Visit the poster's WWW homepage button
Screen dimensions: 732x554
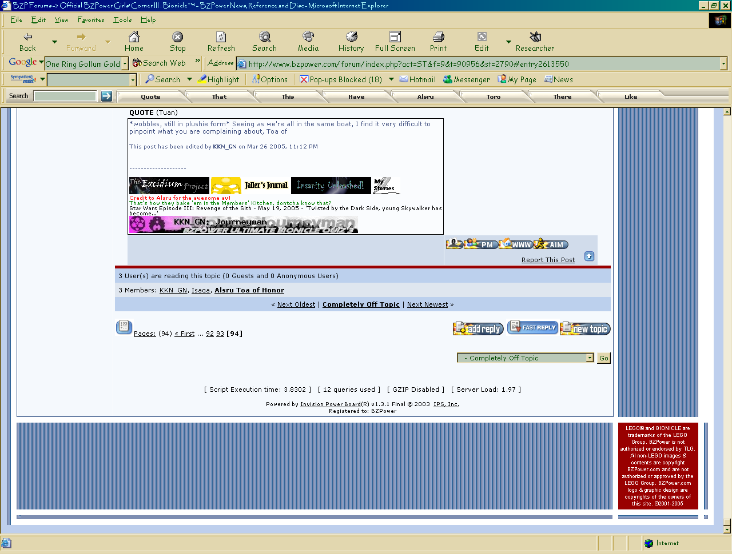click(x=516, y=244)
